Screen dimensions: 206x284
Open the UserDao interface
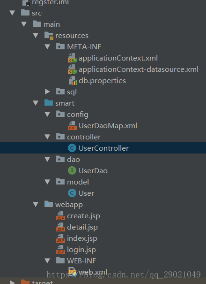pyautogui.click(x=93, y=171)
